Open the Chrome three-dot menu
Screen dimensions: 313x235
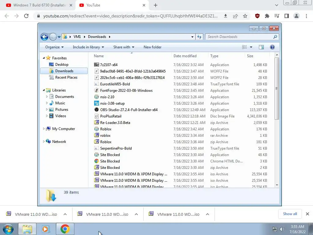[x=306, y=16]
